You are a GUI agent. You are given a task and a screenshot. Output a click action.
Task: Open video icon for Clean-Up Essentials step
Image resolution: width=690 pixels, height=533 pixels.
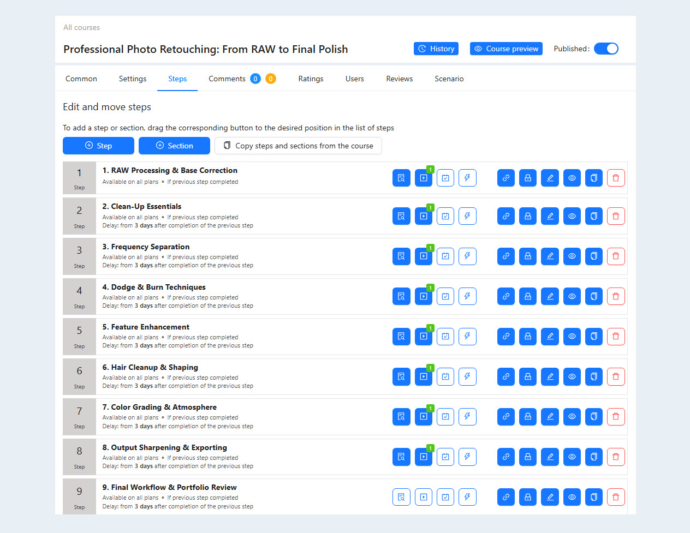pos(424,216)
